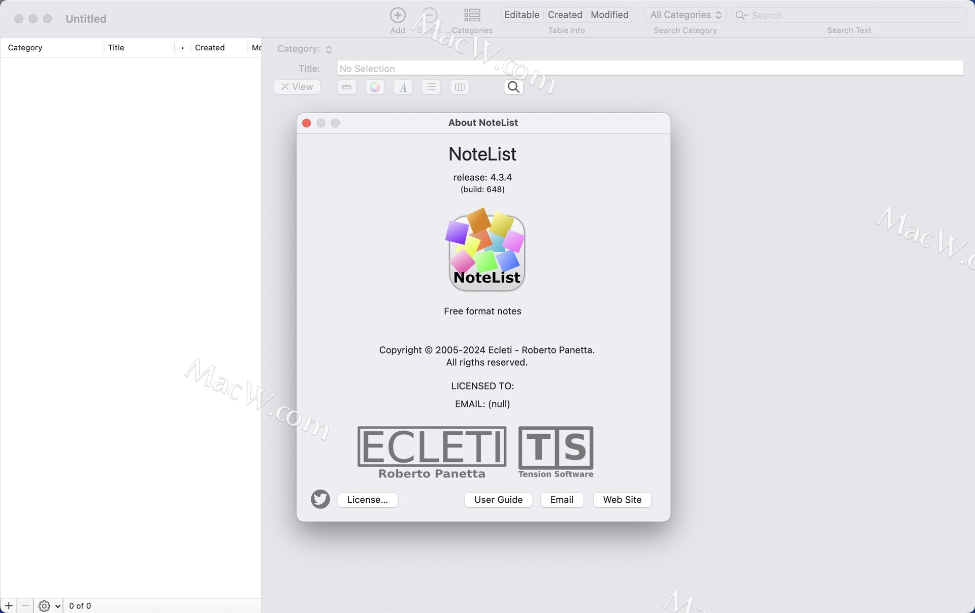Click the View button

[297, 87]
